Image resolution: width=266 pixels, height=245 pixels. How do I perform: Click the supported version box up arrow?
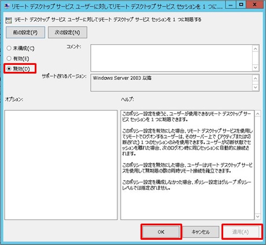256,78
